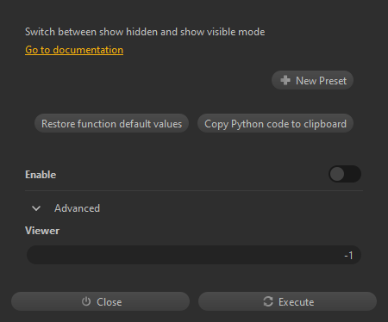Viewport: 388px width, 322px height.
Task: Click the show hidden/visible mode description text
Action: tap(145, 32)
